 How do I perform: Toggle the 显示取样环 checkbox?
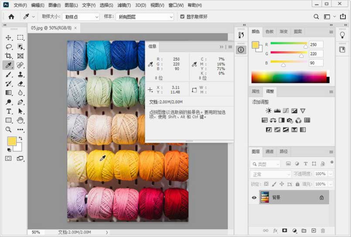[x=183, y=17]
